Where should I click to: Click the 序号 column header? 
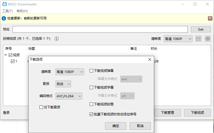point(15,49)
